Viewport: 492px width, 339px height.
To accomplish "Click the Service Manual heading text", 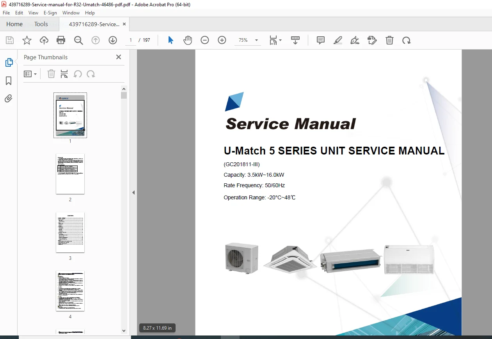I will tap(291, 124).
